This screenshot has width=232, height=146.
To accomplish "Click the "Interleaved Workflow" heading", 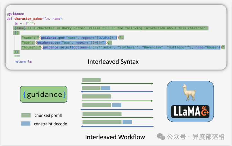I will click(115, 137).
